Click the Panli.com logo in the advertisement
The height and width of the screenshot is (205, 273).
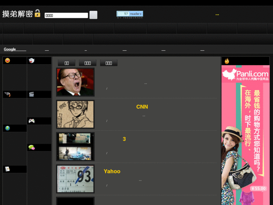coord(246,74)
